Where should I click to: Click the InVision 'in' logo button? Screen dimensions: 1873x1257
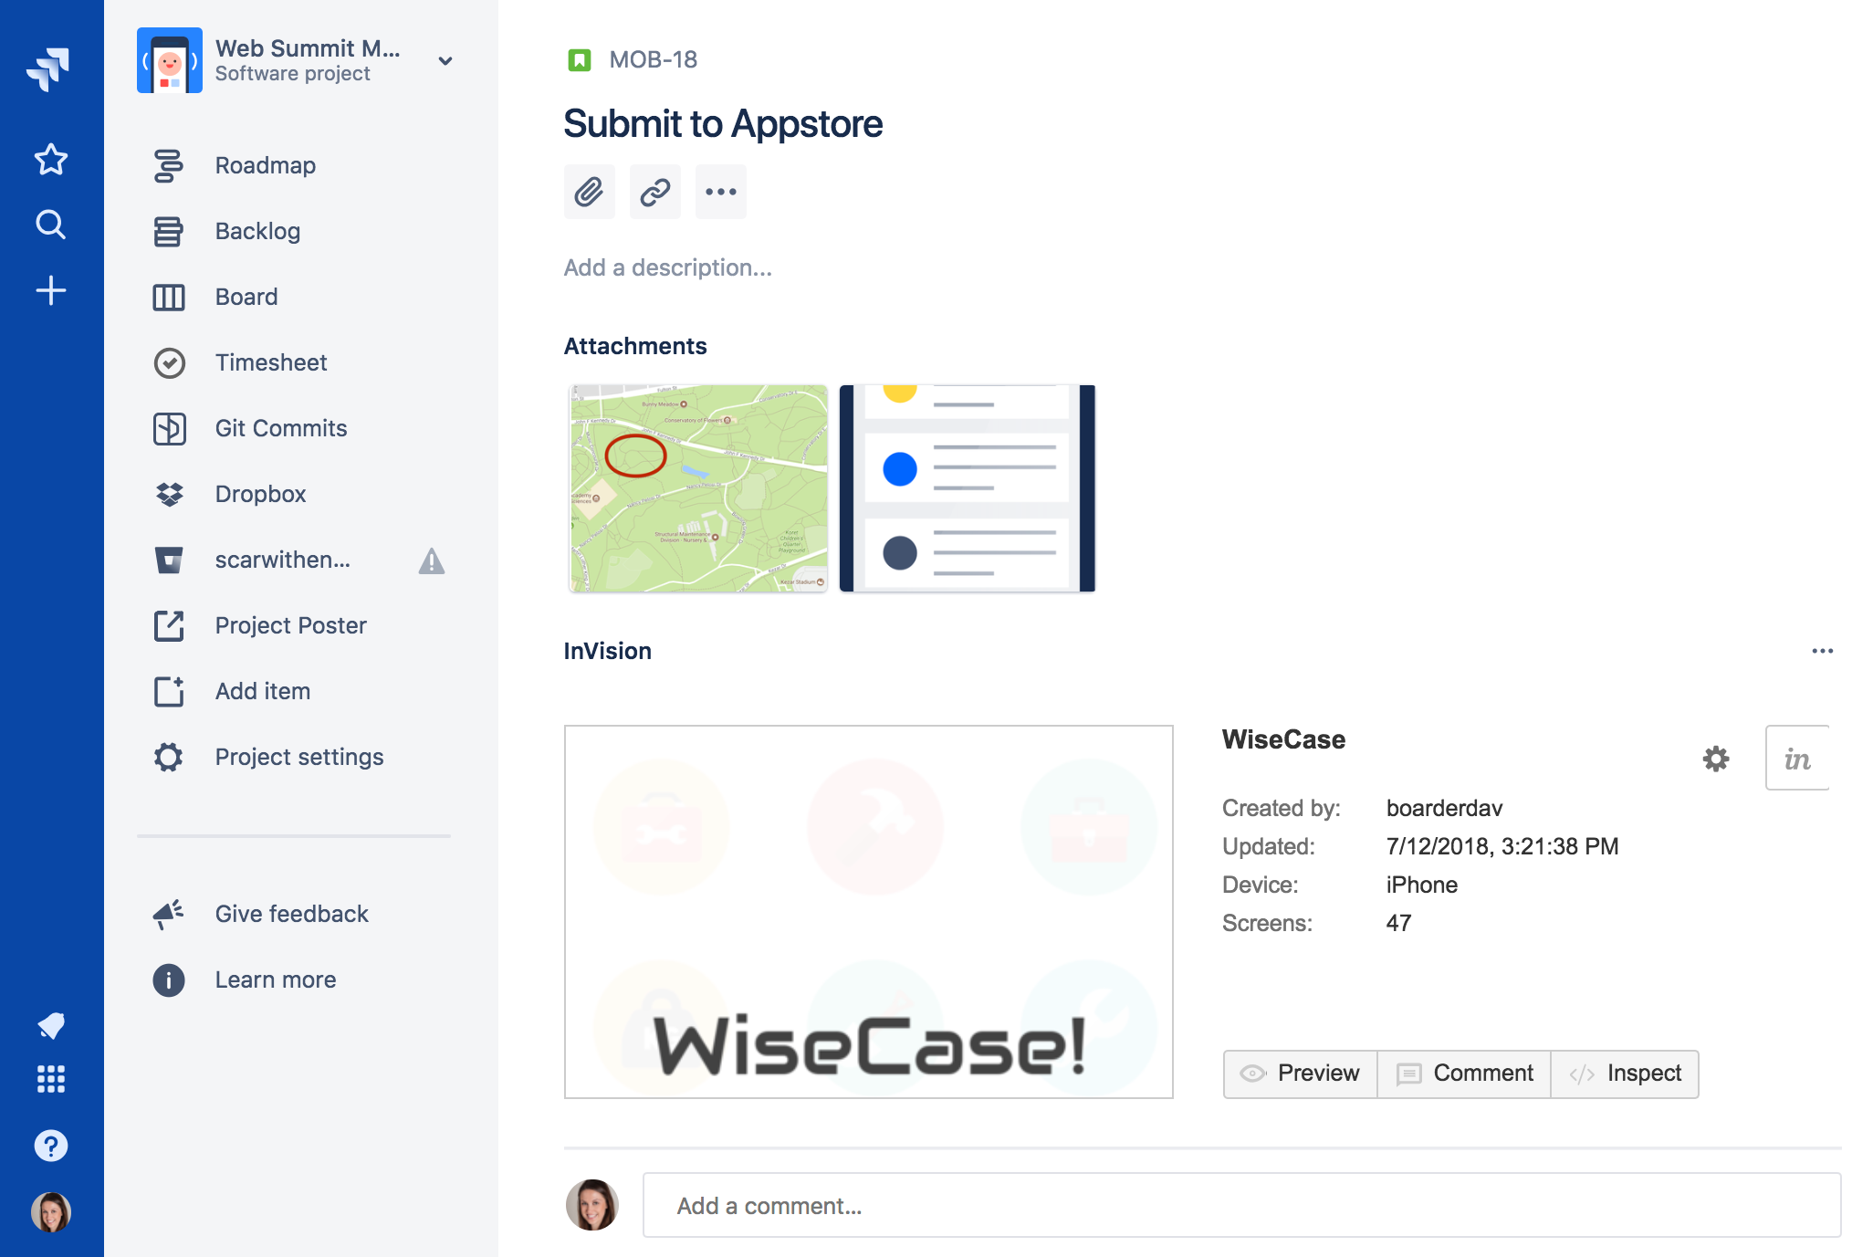pyautogui.click(x=1797, y=758)
